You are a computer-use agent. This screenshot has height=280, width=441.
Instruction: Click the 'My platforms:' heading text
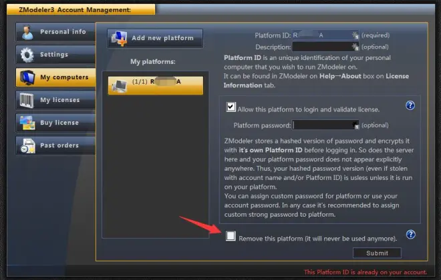coord(153,62)
